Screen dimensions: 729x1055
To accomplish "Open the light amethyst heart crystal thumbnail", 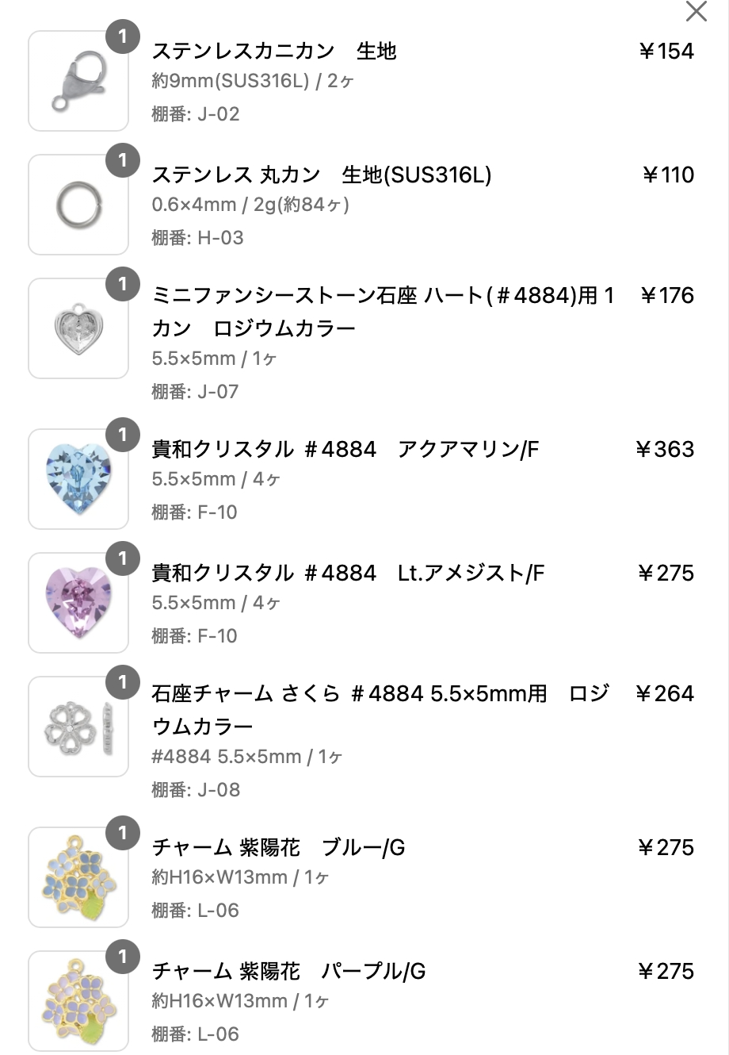I will tap(78, 603).
